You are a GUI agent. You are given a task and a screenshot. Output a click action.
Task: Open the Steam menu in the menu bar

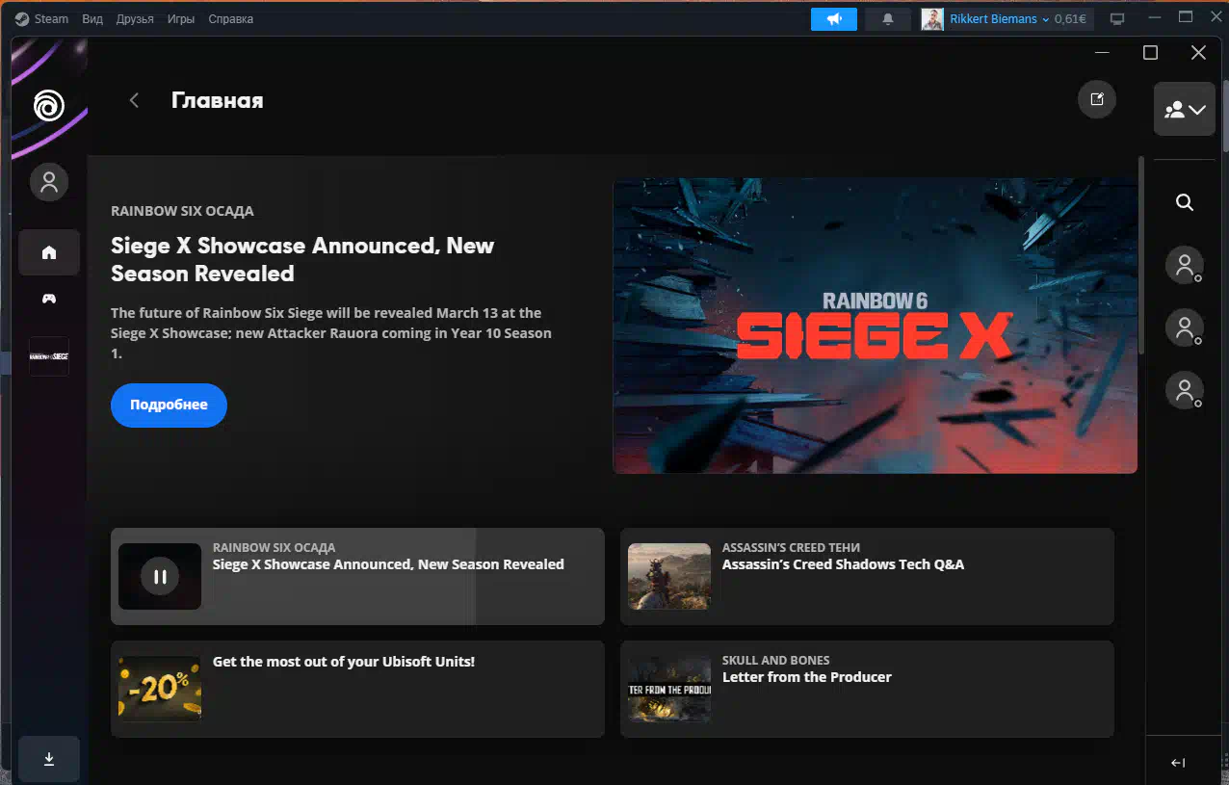42,19
